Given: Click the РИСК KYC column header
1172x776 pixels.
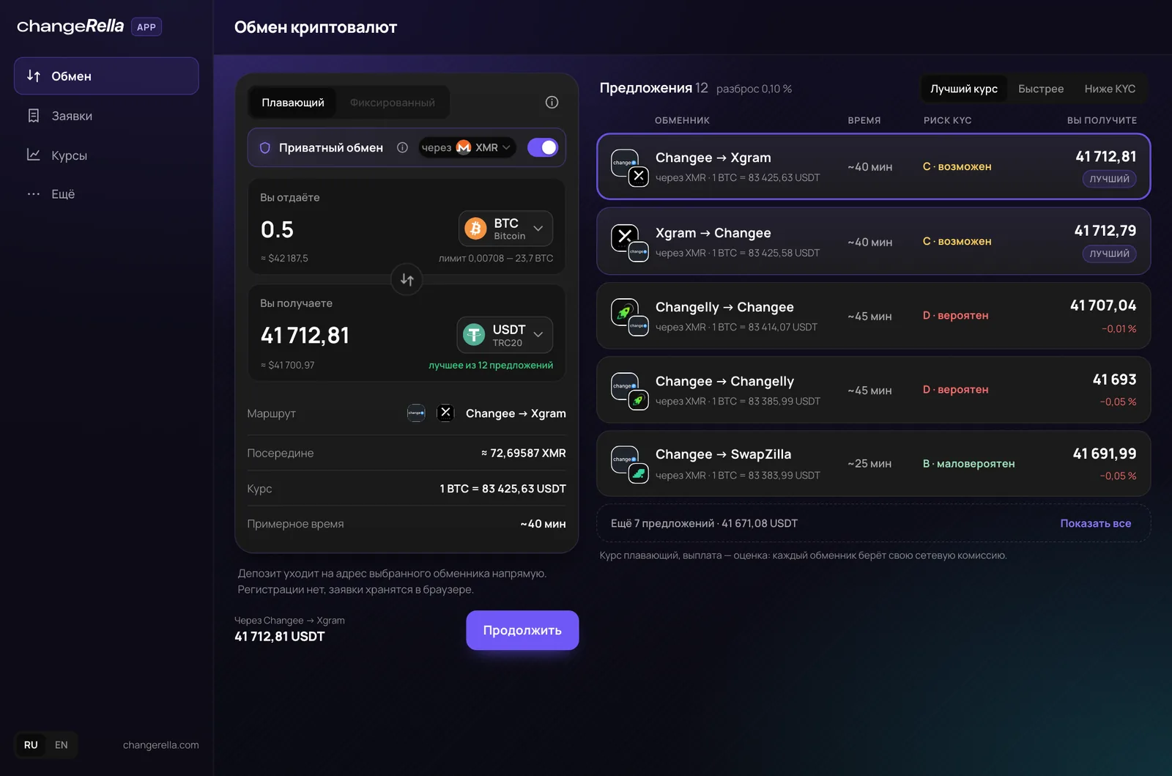Looking at the screenshot, I should point(947,120).
